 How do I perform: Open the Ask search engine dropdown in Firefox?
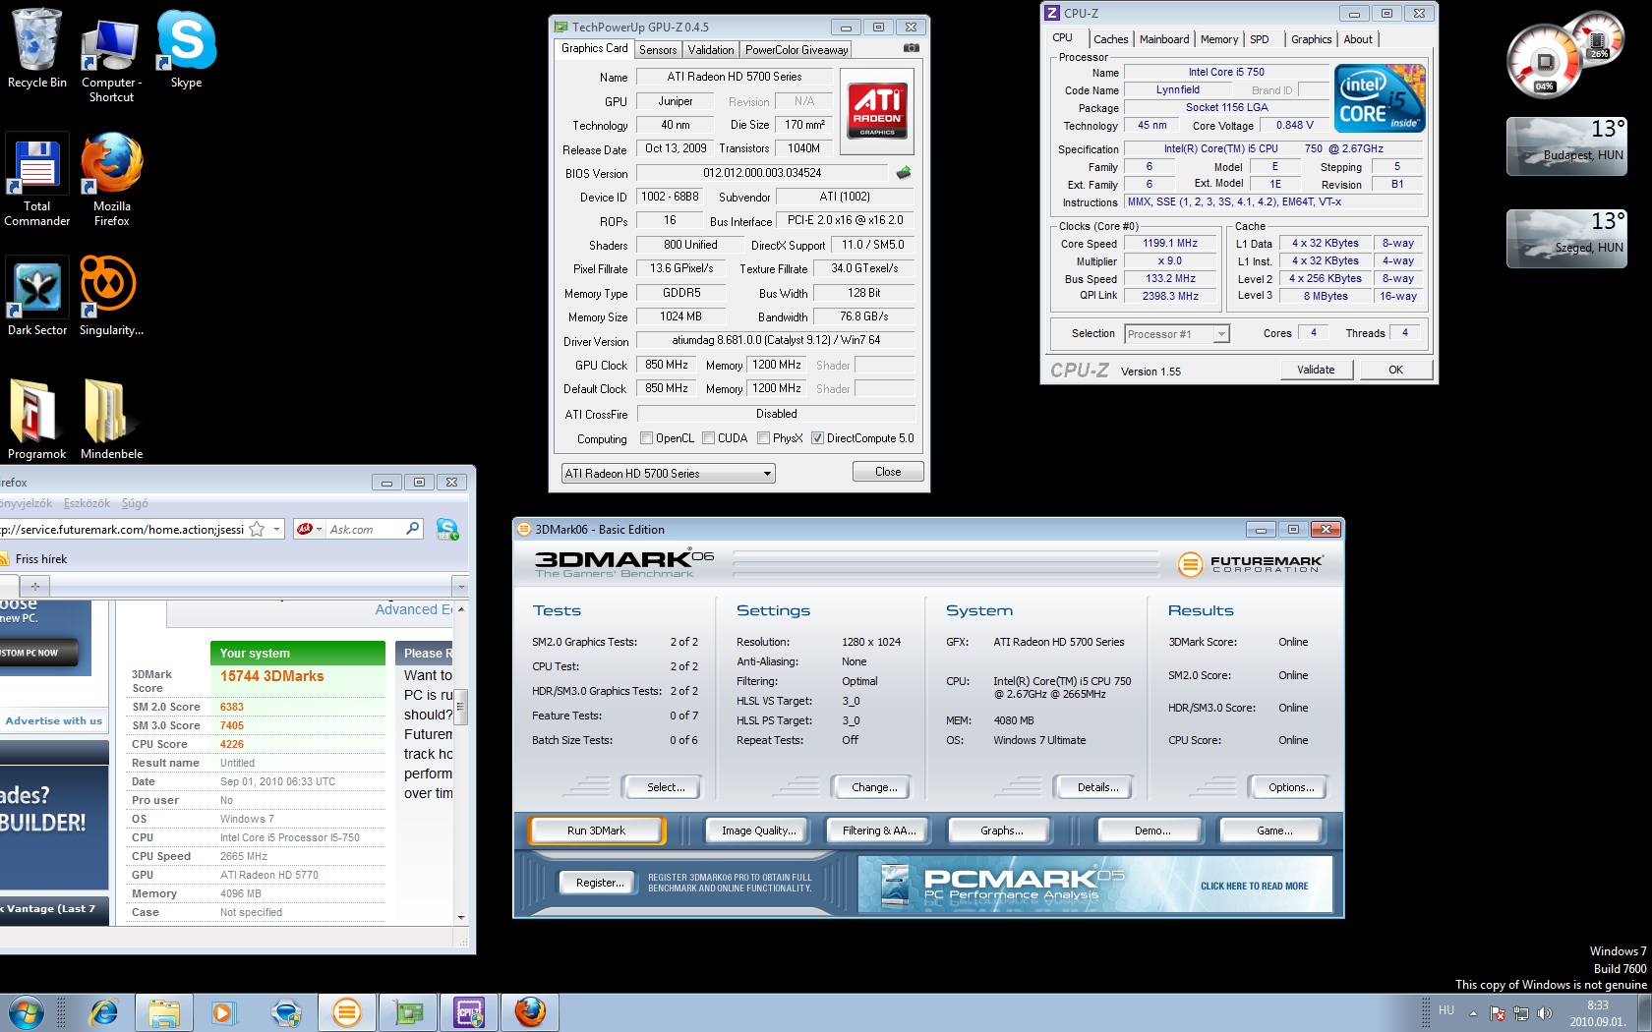[x=309, y=529]
